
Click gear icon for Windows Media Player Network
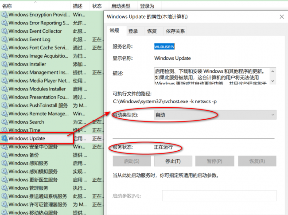4,81
